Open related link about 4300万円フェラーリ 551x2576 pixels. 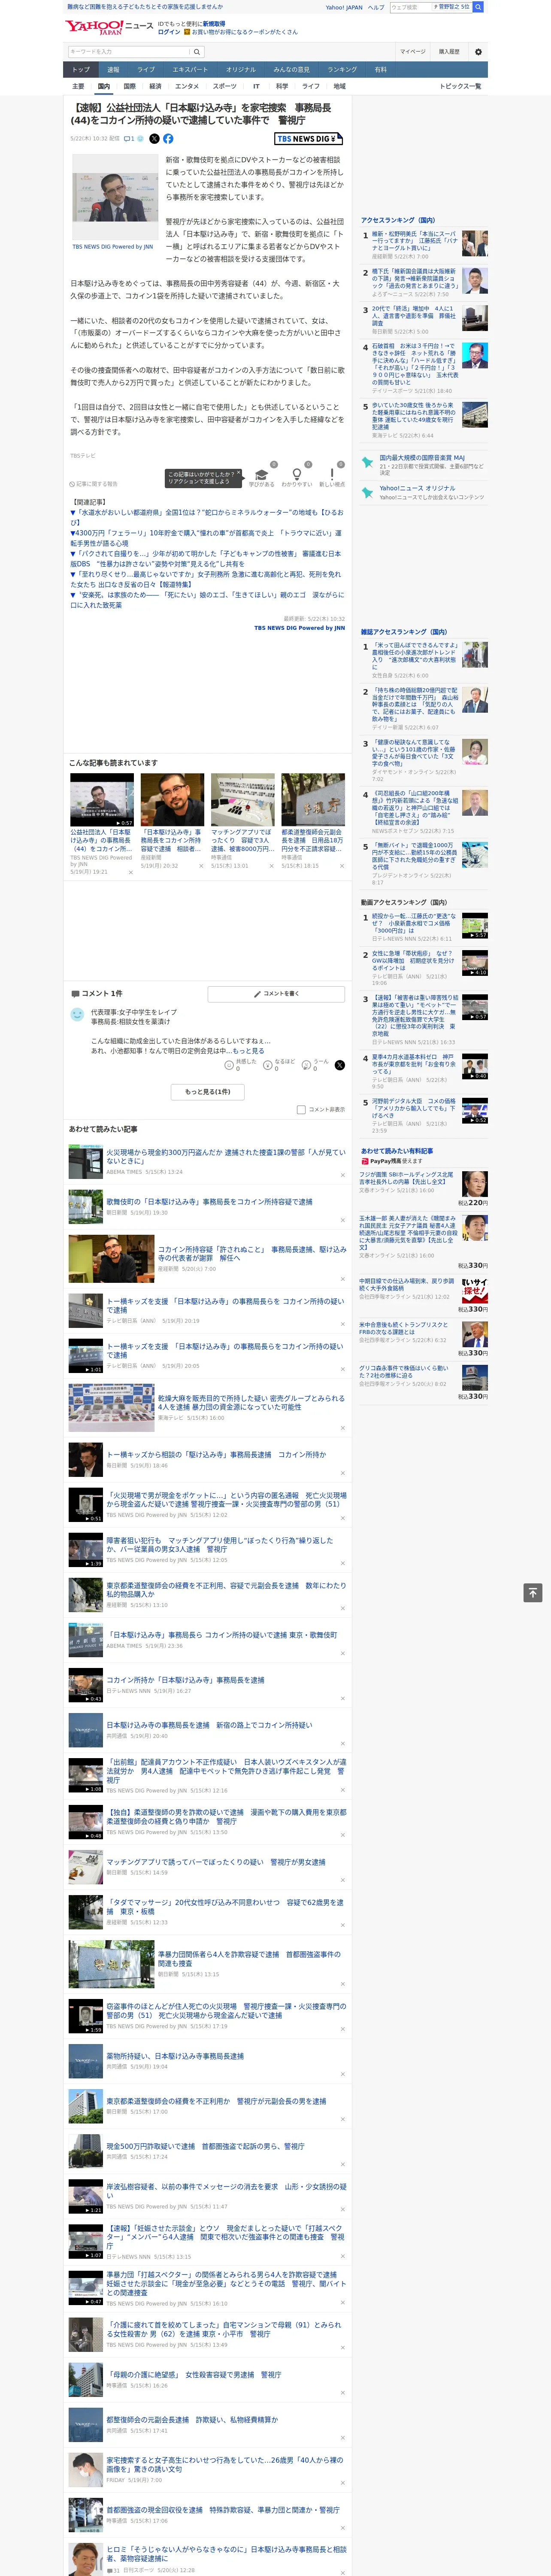click(205, 538)
